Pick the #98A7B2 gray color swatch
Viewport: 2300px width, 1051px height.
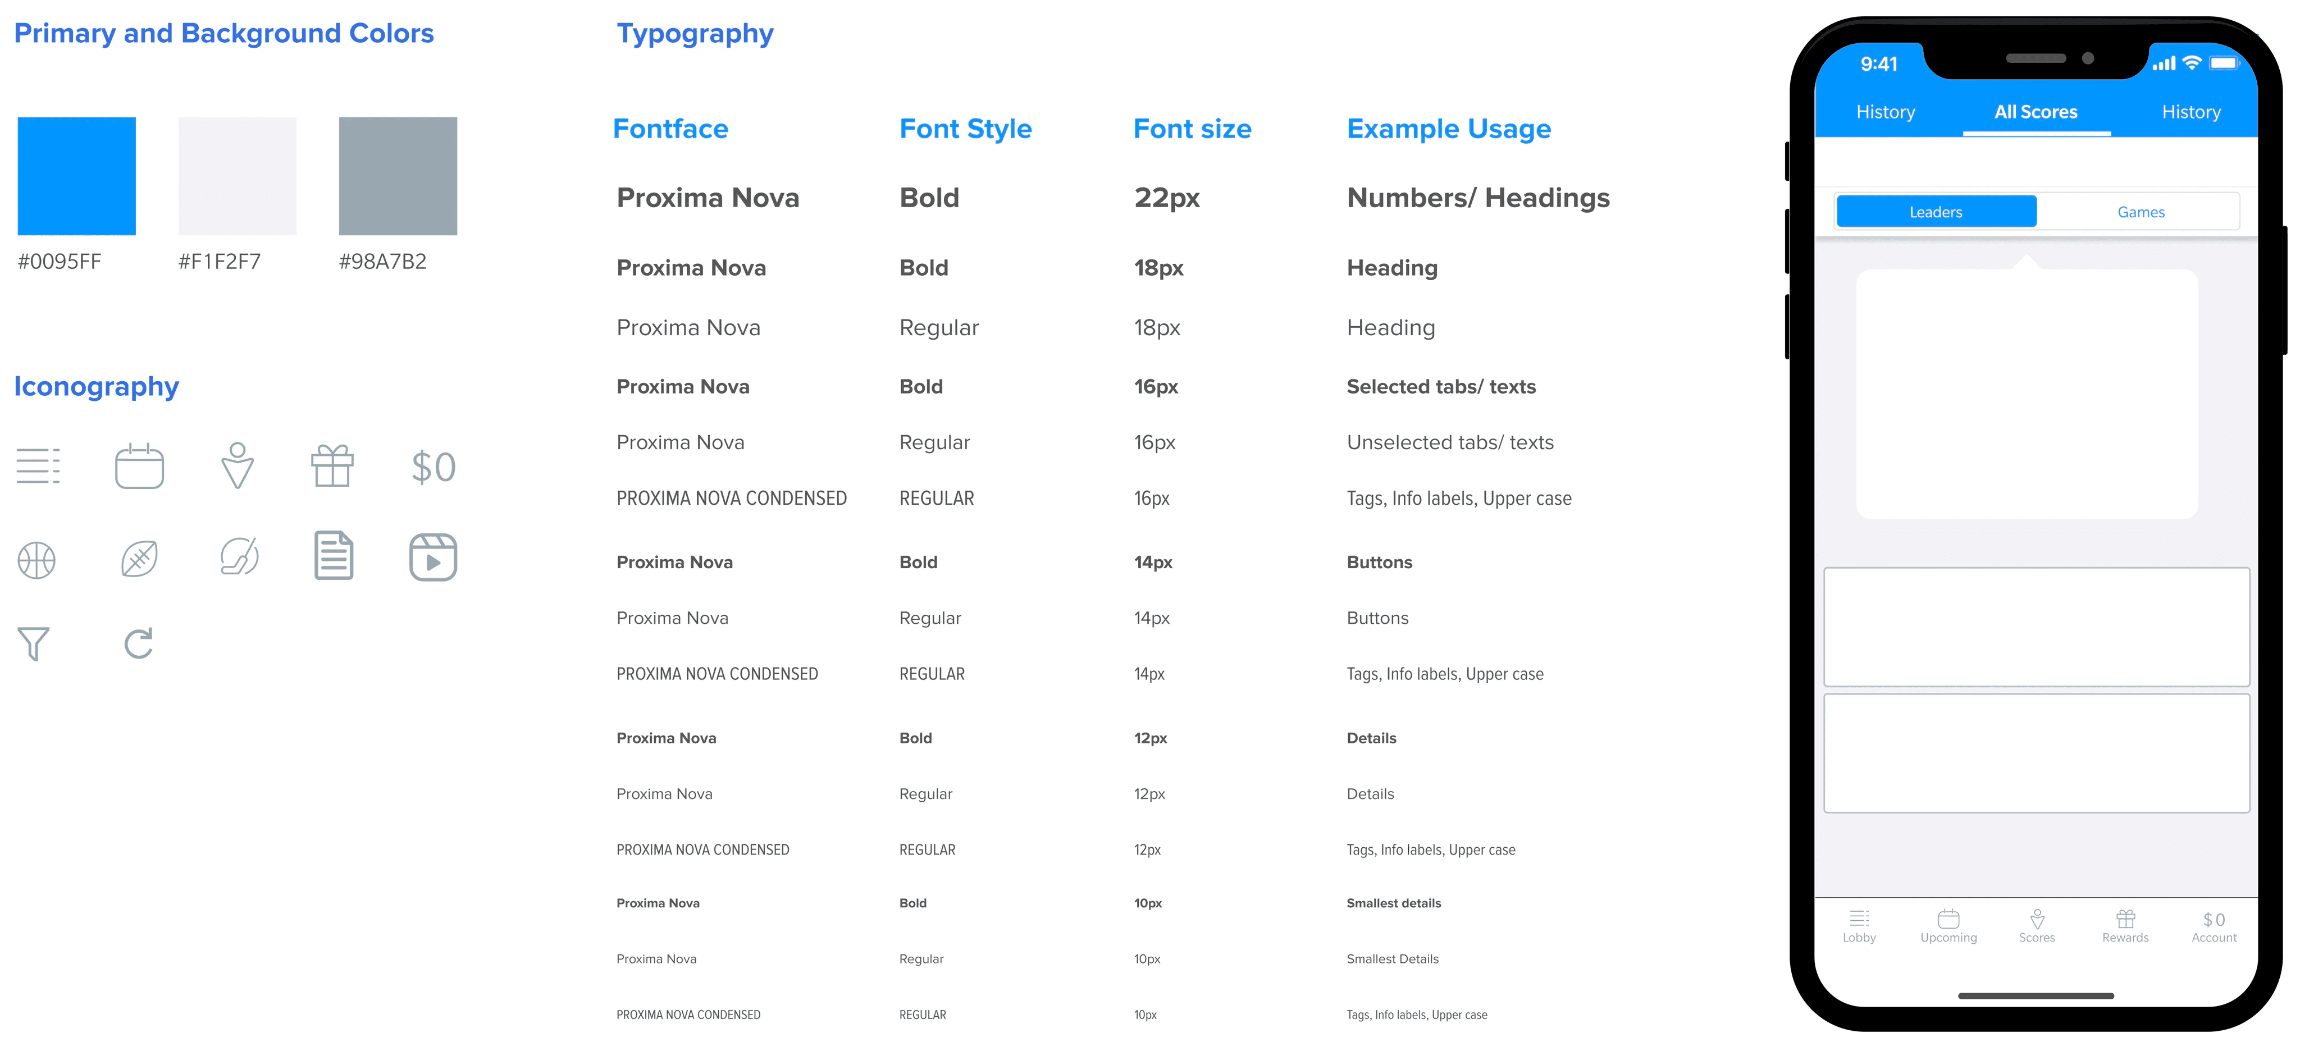pyautogui.click(x=398, y=176)
